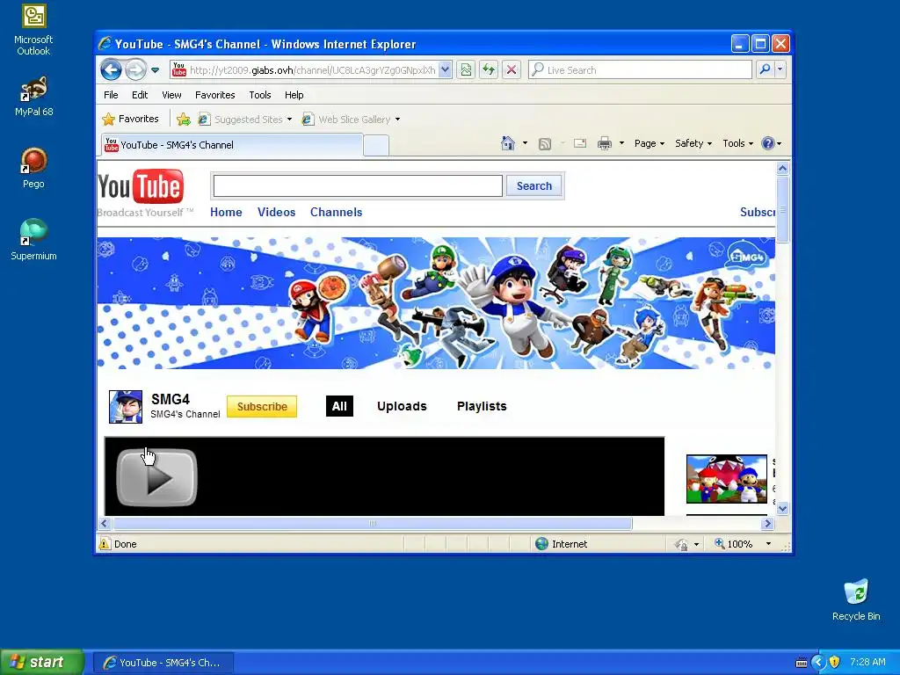Click the New Tab blank button
This screenshot has width=900, height=675.
(376, 145)
